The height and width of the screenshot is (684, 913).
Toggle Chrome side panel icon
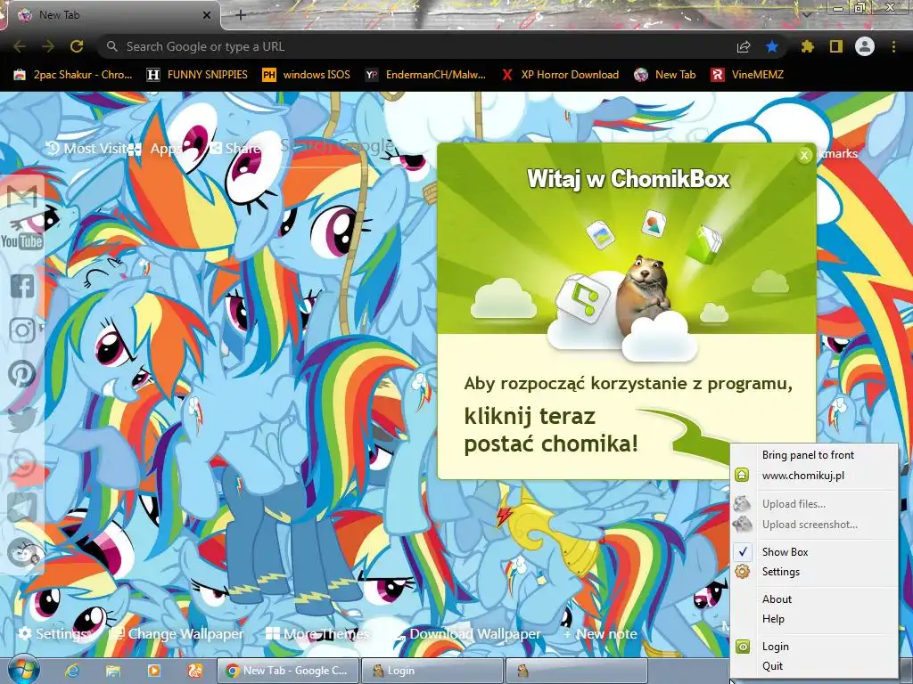click(x=836, y=46)
